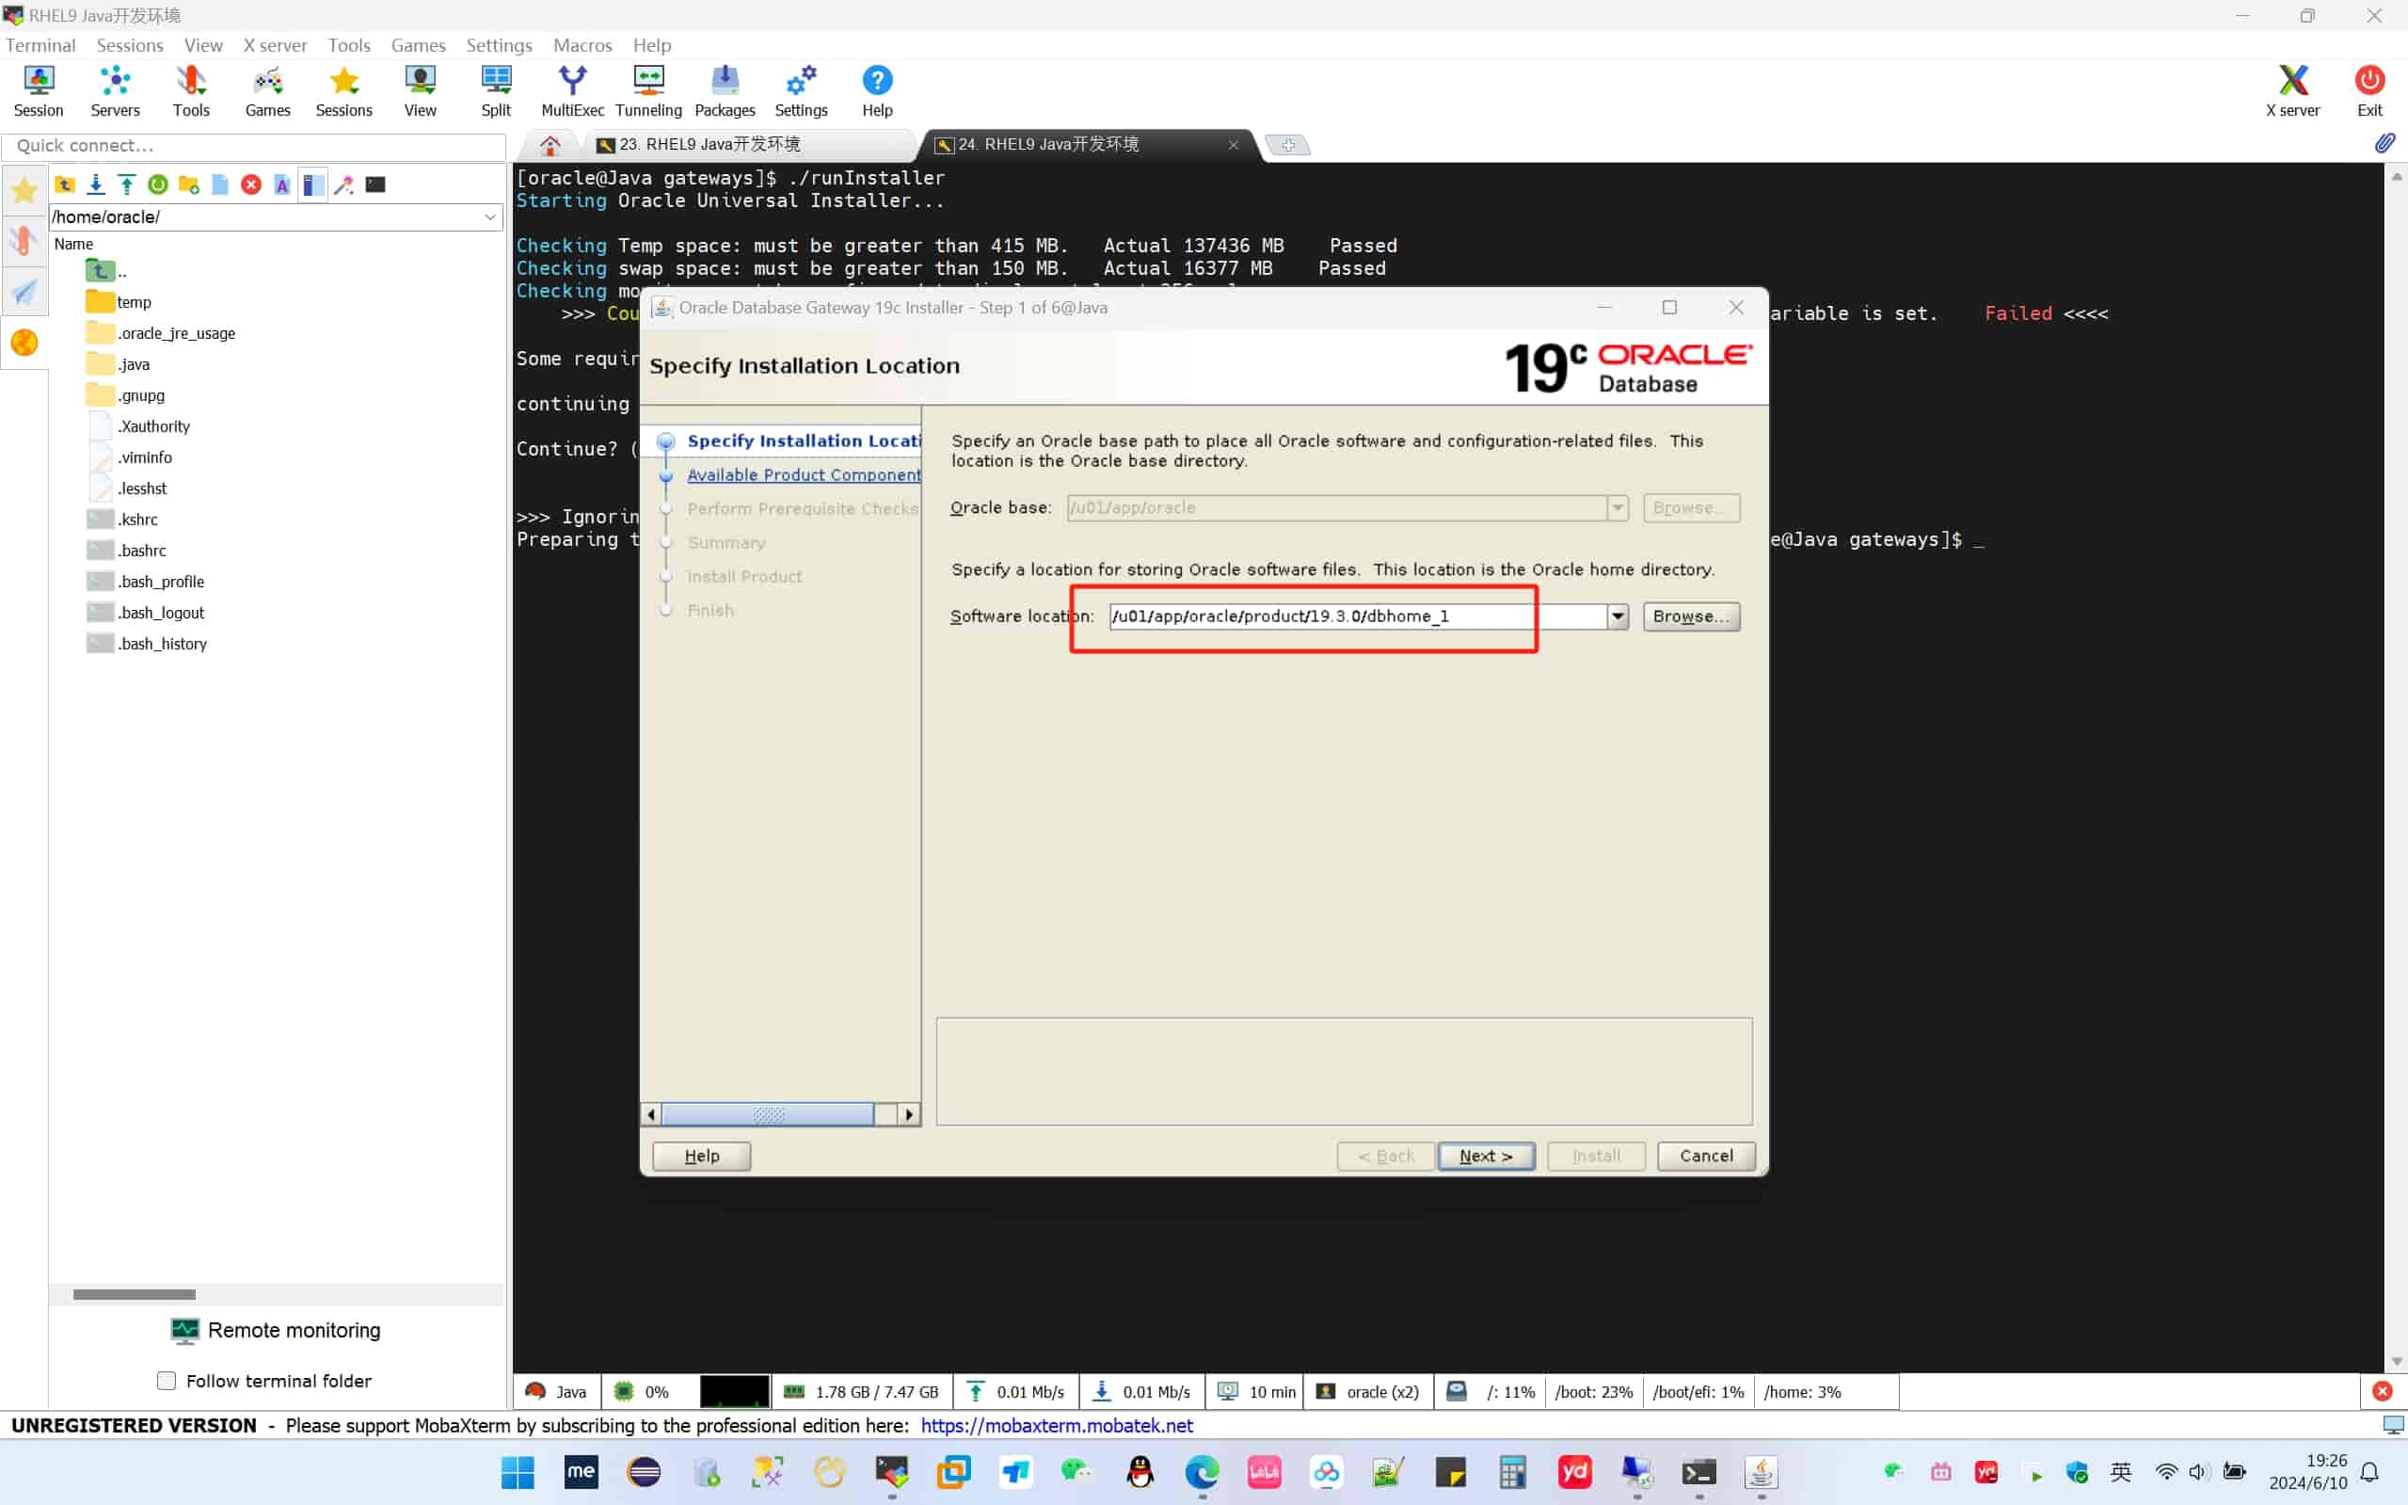The height and width of the screenshot is (1505, 2408).
Task: Click Help button in Oracle installer
Action: tap(701, 1156)
